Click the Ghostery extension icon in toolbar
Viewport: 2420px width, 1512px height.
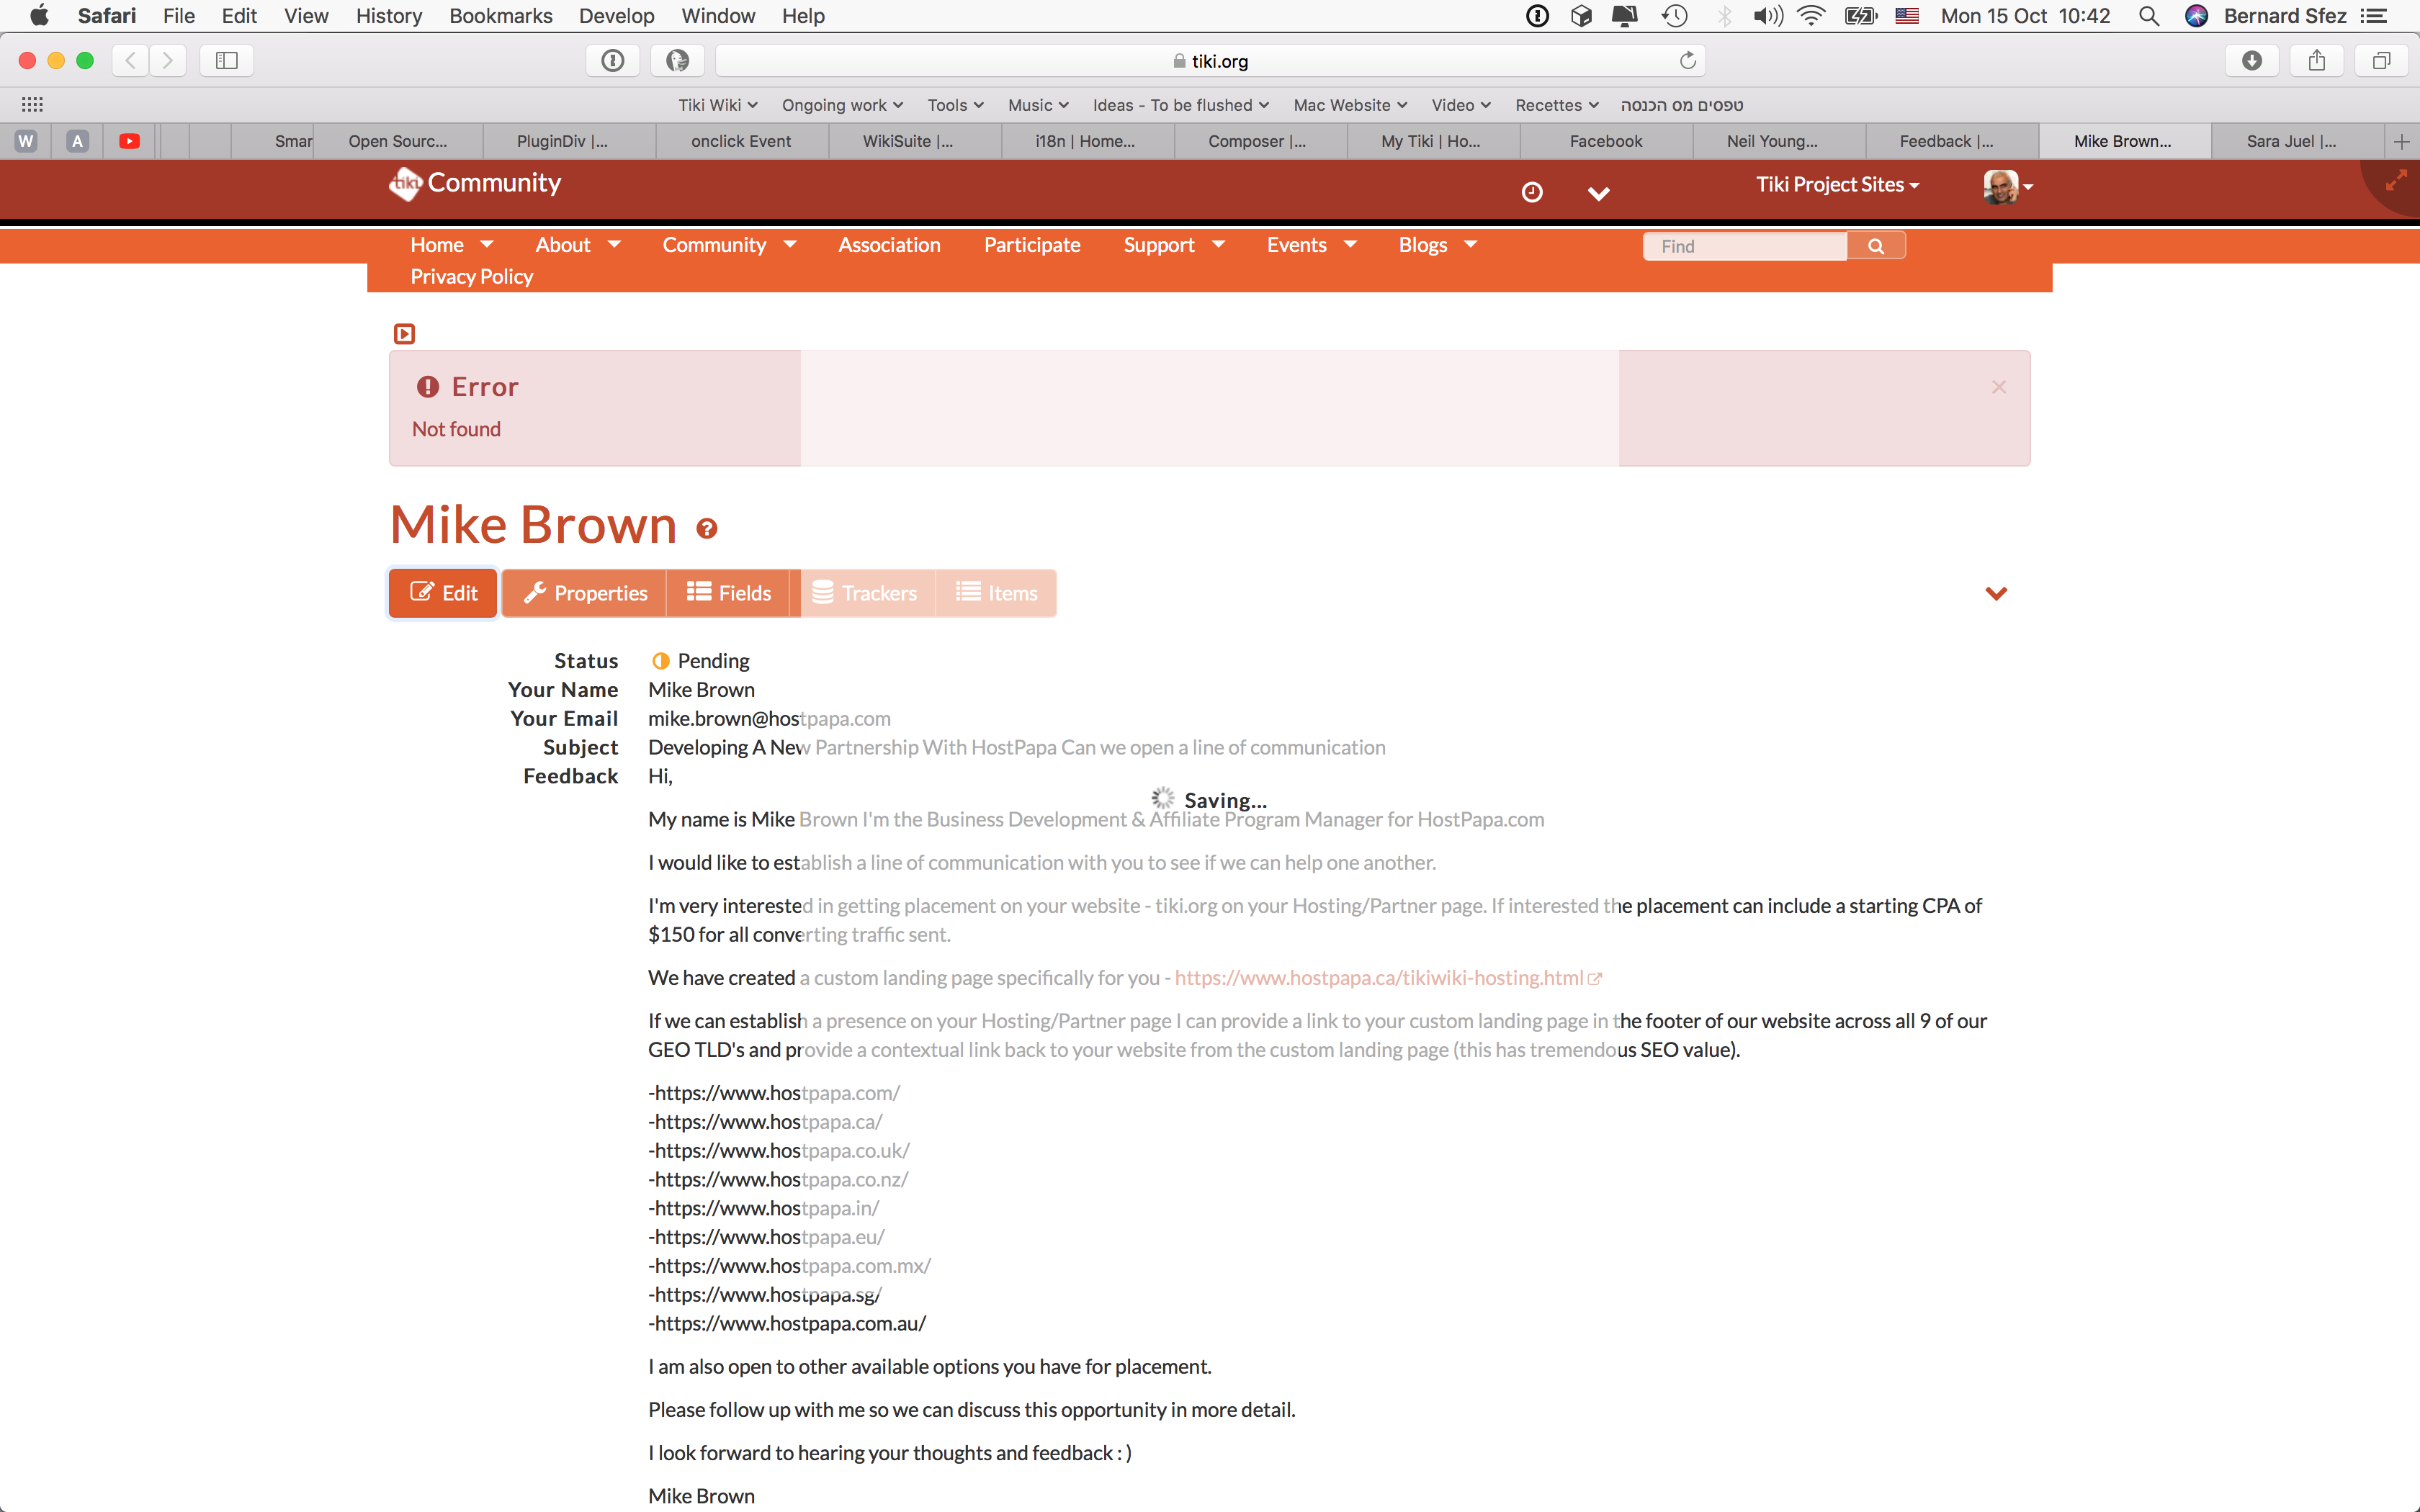click(x=677, y=61)
